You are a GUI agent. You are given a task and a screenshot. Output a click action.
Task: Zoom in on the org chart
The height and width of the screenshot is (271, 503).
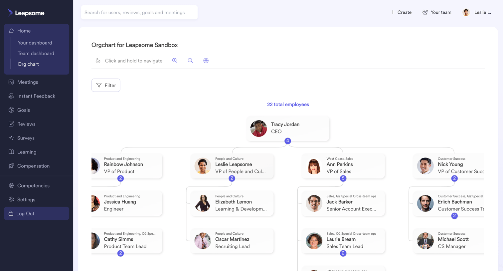click(175, 61)
